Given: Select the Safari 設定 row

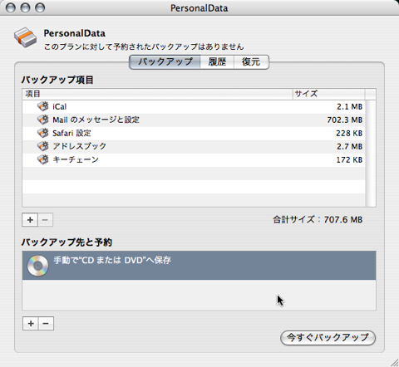Looking at the screenshot, I should (x=194, y=133).
